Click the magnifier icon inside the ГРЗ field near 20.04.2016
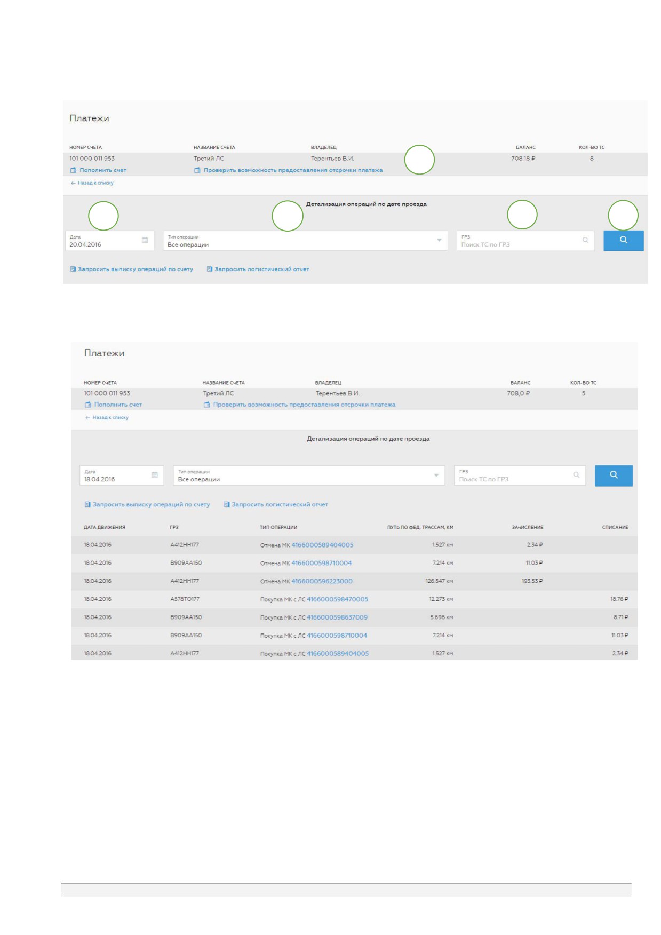 pos(585,240)
